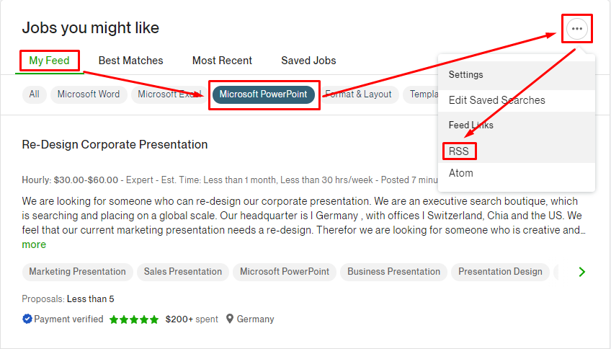Click the green chevron to scroll skill tags
Image resolution: width=611 pixels, height=349 pixels.
(581, 272)
